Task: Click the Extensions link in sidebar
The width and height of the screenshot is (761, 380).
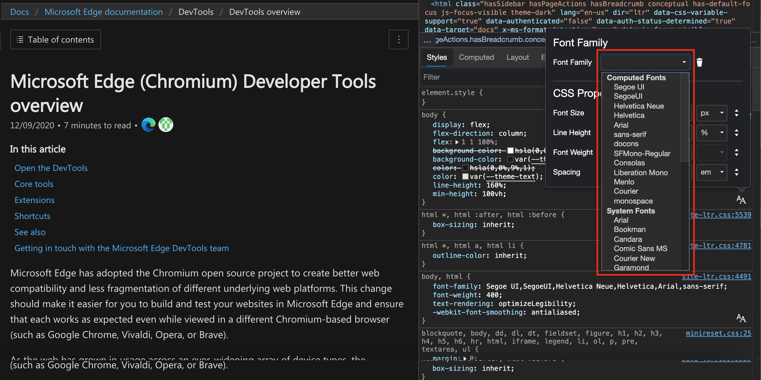Action: tap(35, 200)
